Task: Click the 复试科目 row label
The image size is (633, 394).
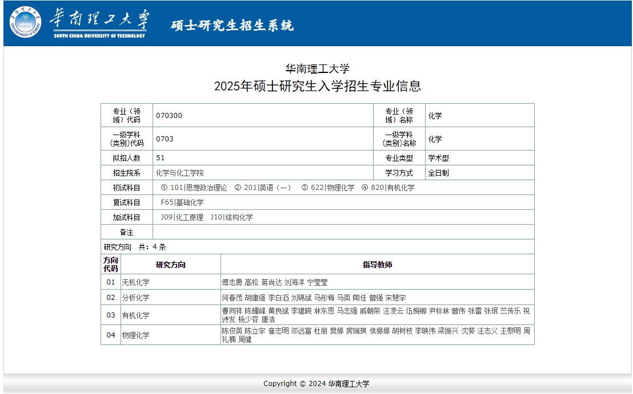Action: coord(126,202)
